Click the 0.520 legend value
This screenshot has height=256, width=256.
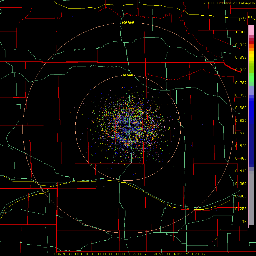pos(241,146)
